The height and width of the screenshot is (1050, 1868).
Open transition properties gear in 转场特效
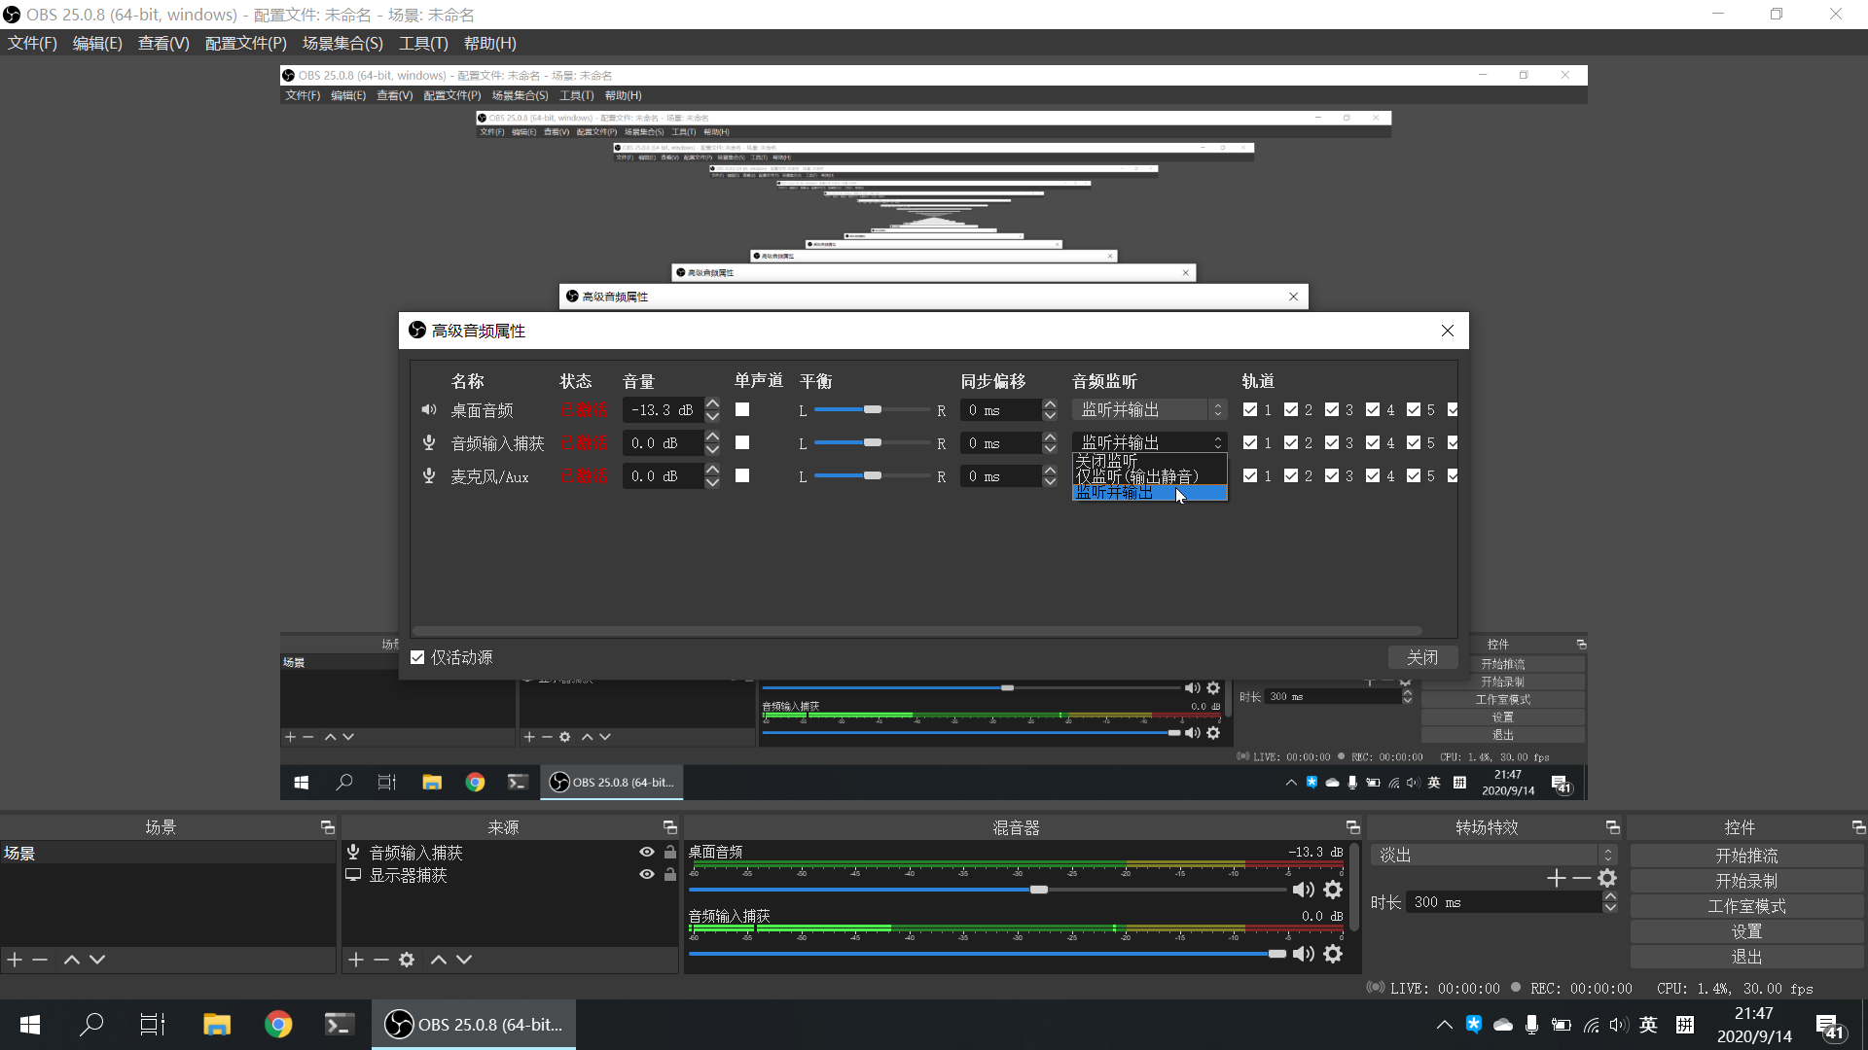(x=1607, y=878)
